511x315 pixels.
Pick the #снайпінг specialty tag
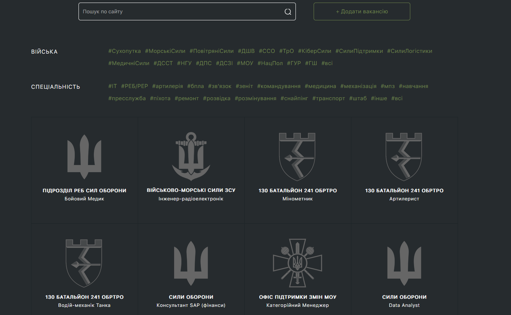tap(294, 98)
